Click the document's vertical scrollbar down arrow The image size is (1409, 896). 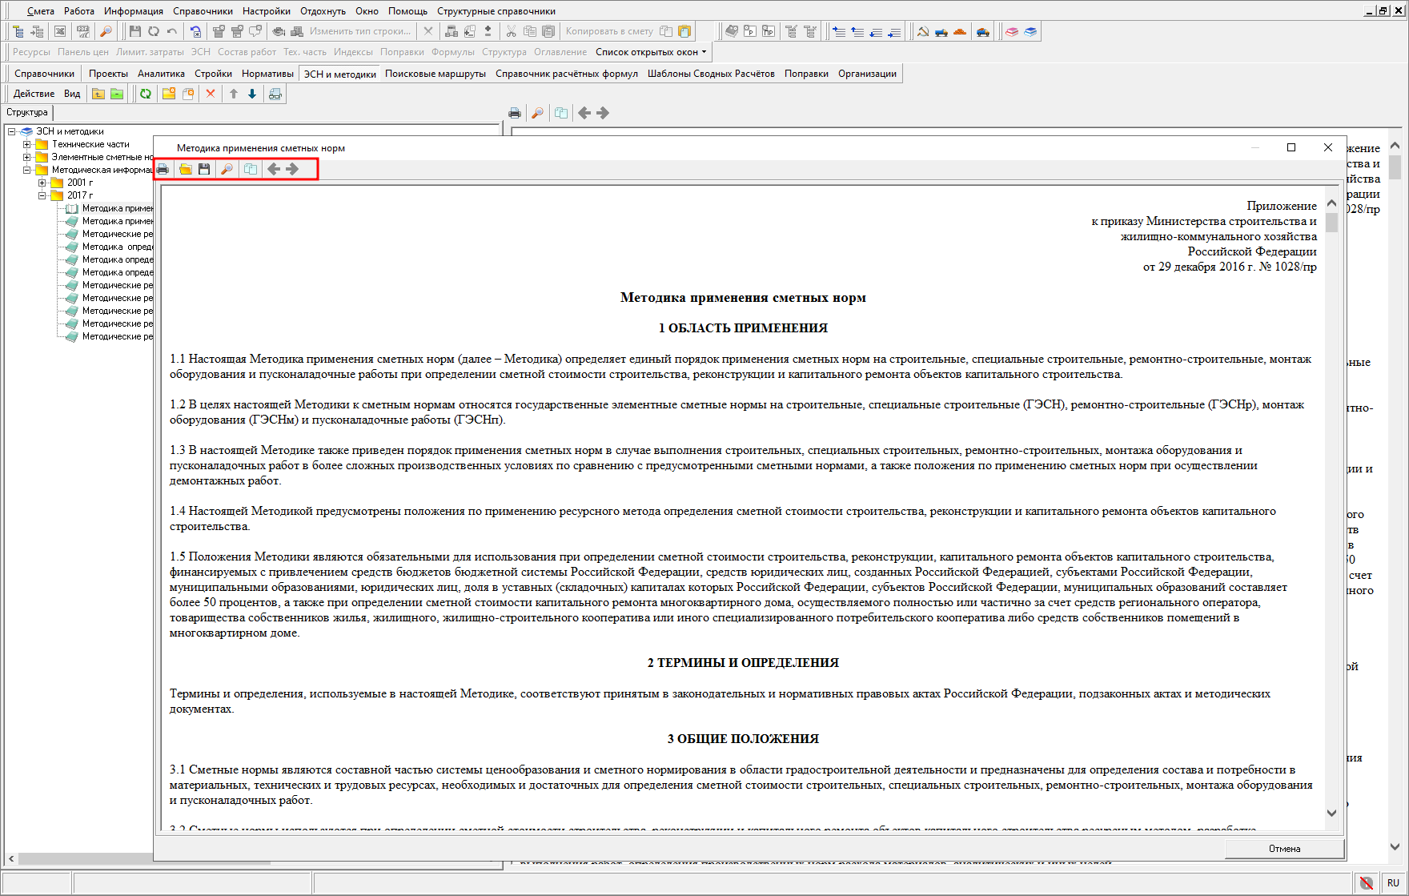pos(1331,813)
